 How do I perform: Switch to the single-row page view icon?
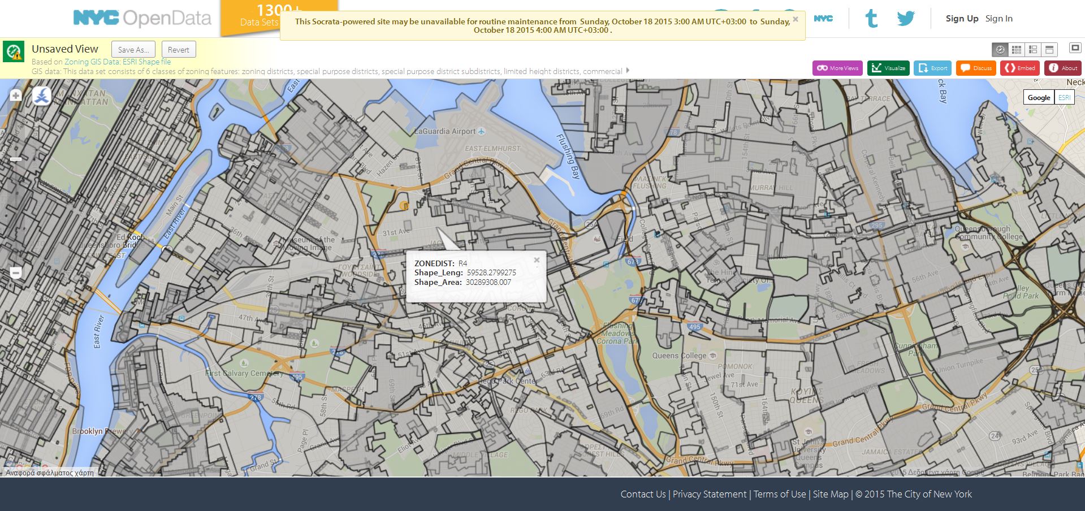(x=1049, y=50)
